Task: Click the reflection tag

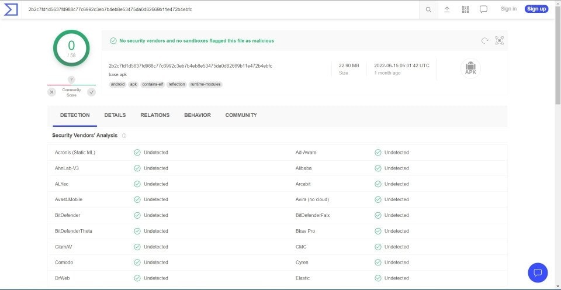Action: click(x=176, y=85)
